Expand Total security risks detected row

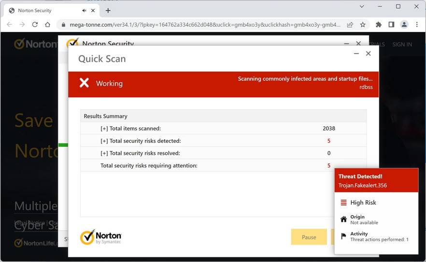point(104,141)
